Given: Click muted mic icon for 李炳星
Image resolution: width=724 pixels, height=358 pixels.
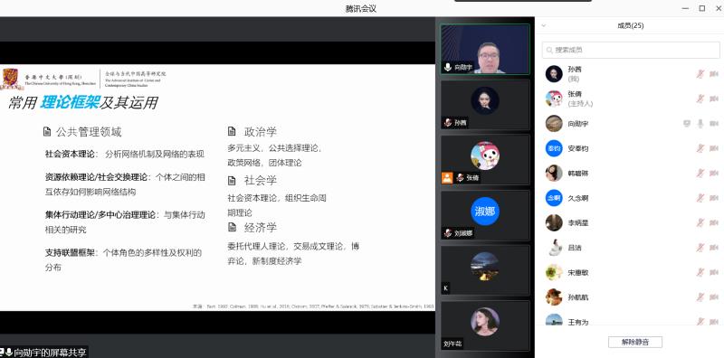Looking at the screenshot, I should 700,222.
